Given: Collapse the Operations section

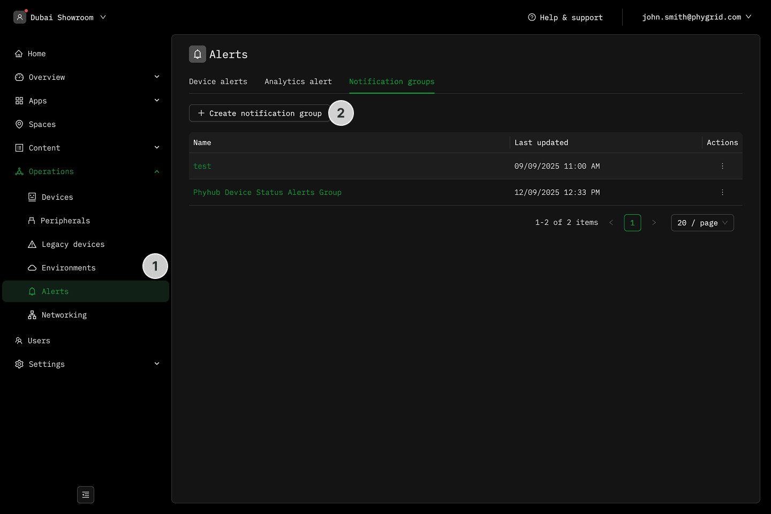Looking at the screenshot, I should tap(157, 171).
